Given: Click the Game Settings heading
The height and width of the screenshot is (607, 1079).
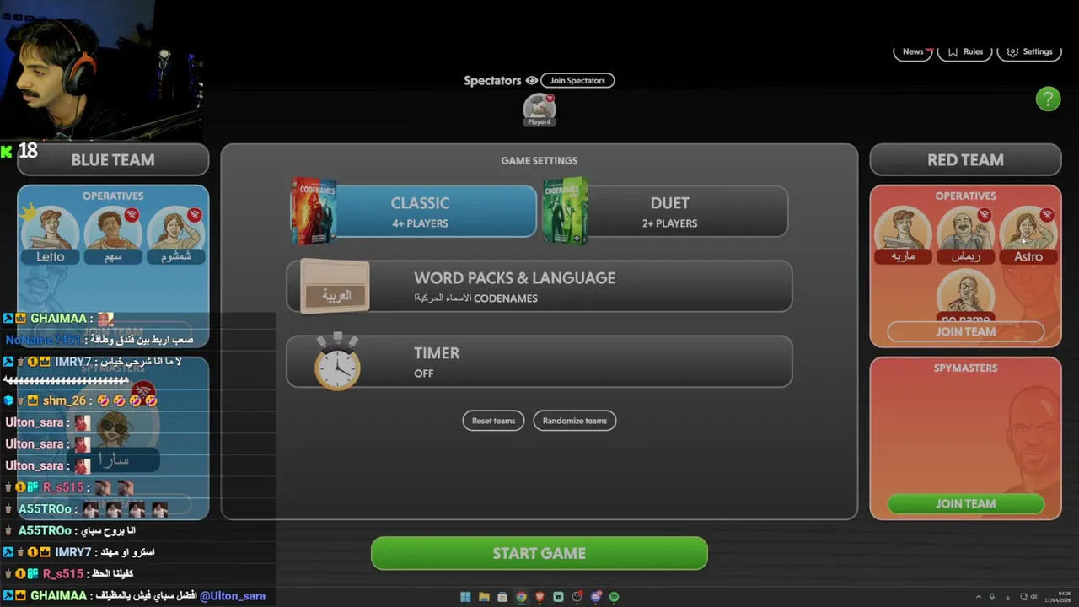Looking at the screenshot, I should point(539,161).
